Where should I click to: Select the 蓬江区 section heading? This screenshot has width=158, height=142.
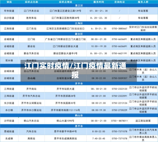pos(79,6)
